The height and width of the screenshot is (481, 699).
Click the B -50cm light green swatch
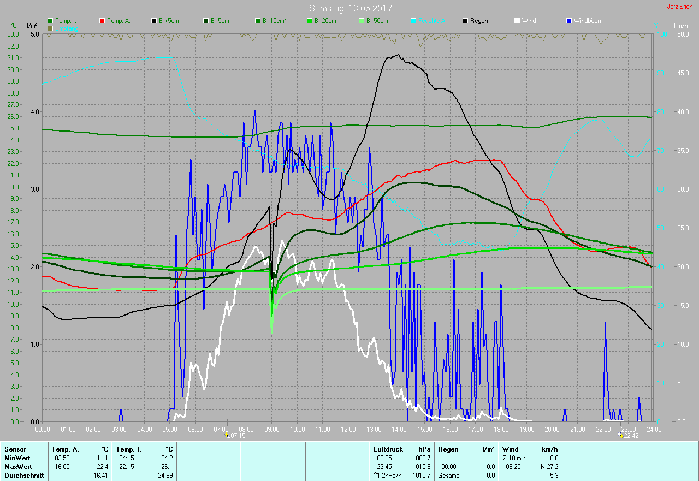coord(362,21)
